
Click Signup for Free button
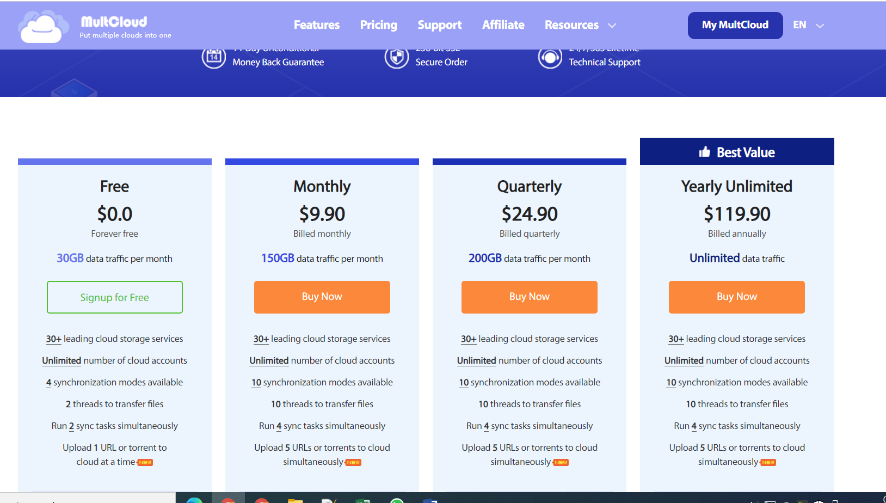click(115, 297)
